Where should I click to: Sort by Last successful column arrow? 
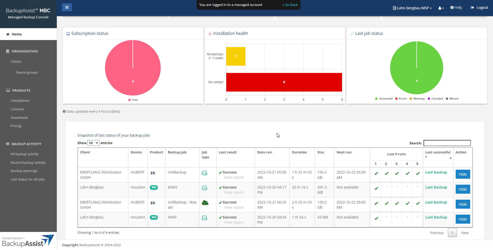450,158
